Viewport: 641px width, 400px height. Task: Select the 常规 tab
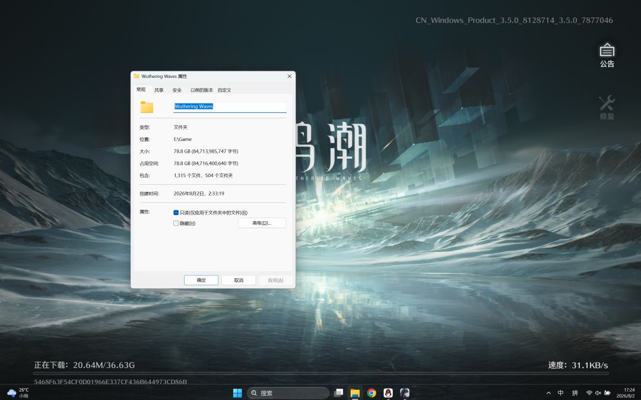pos(141,90)
